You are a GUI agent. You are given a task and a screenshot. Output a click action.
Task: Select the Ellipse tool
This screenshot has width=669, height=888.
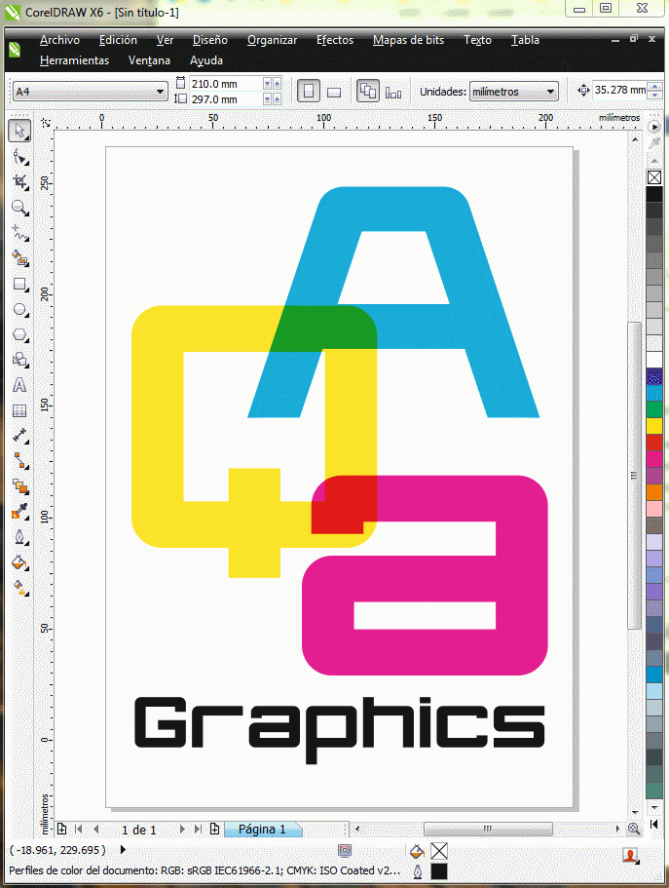(19, 309)
